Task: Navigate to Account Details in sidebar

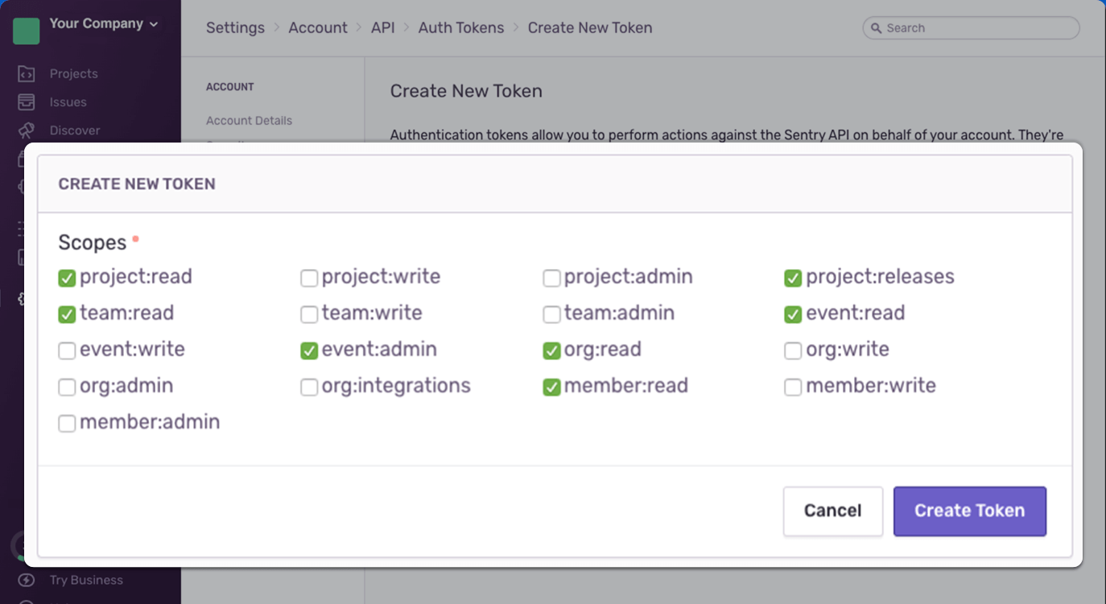Action: (x=249, y=121)
